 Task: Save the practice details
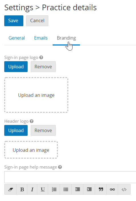point(14,21)
